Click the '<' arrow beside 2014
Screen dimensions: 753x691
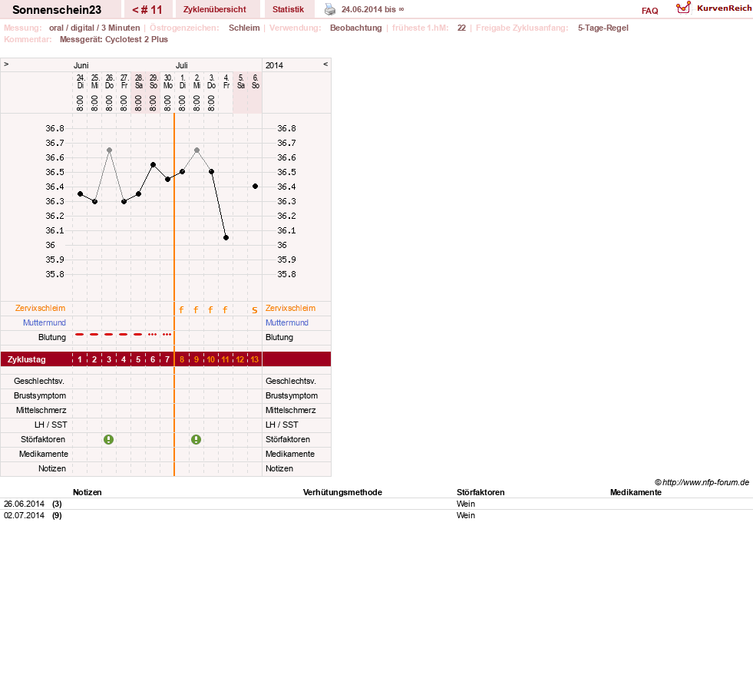(325, 64)
